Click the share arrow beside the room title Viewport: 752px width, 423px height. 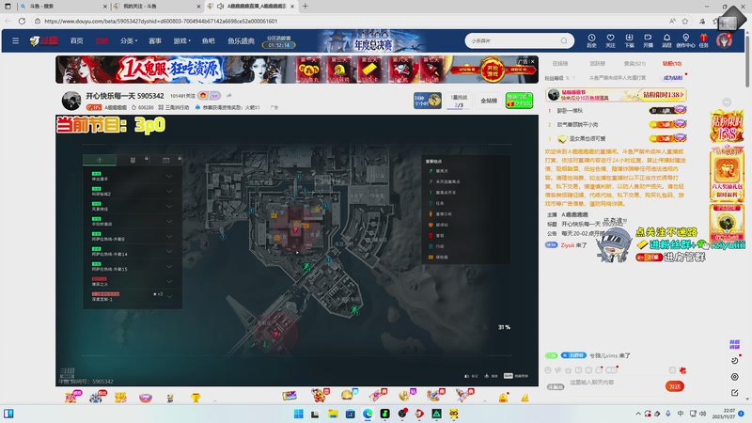coord(228,96)
